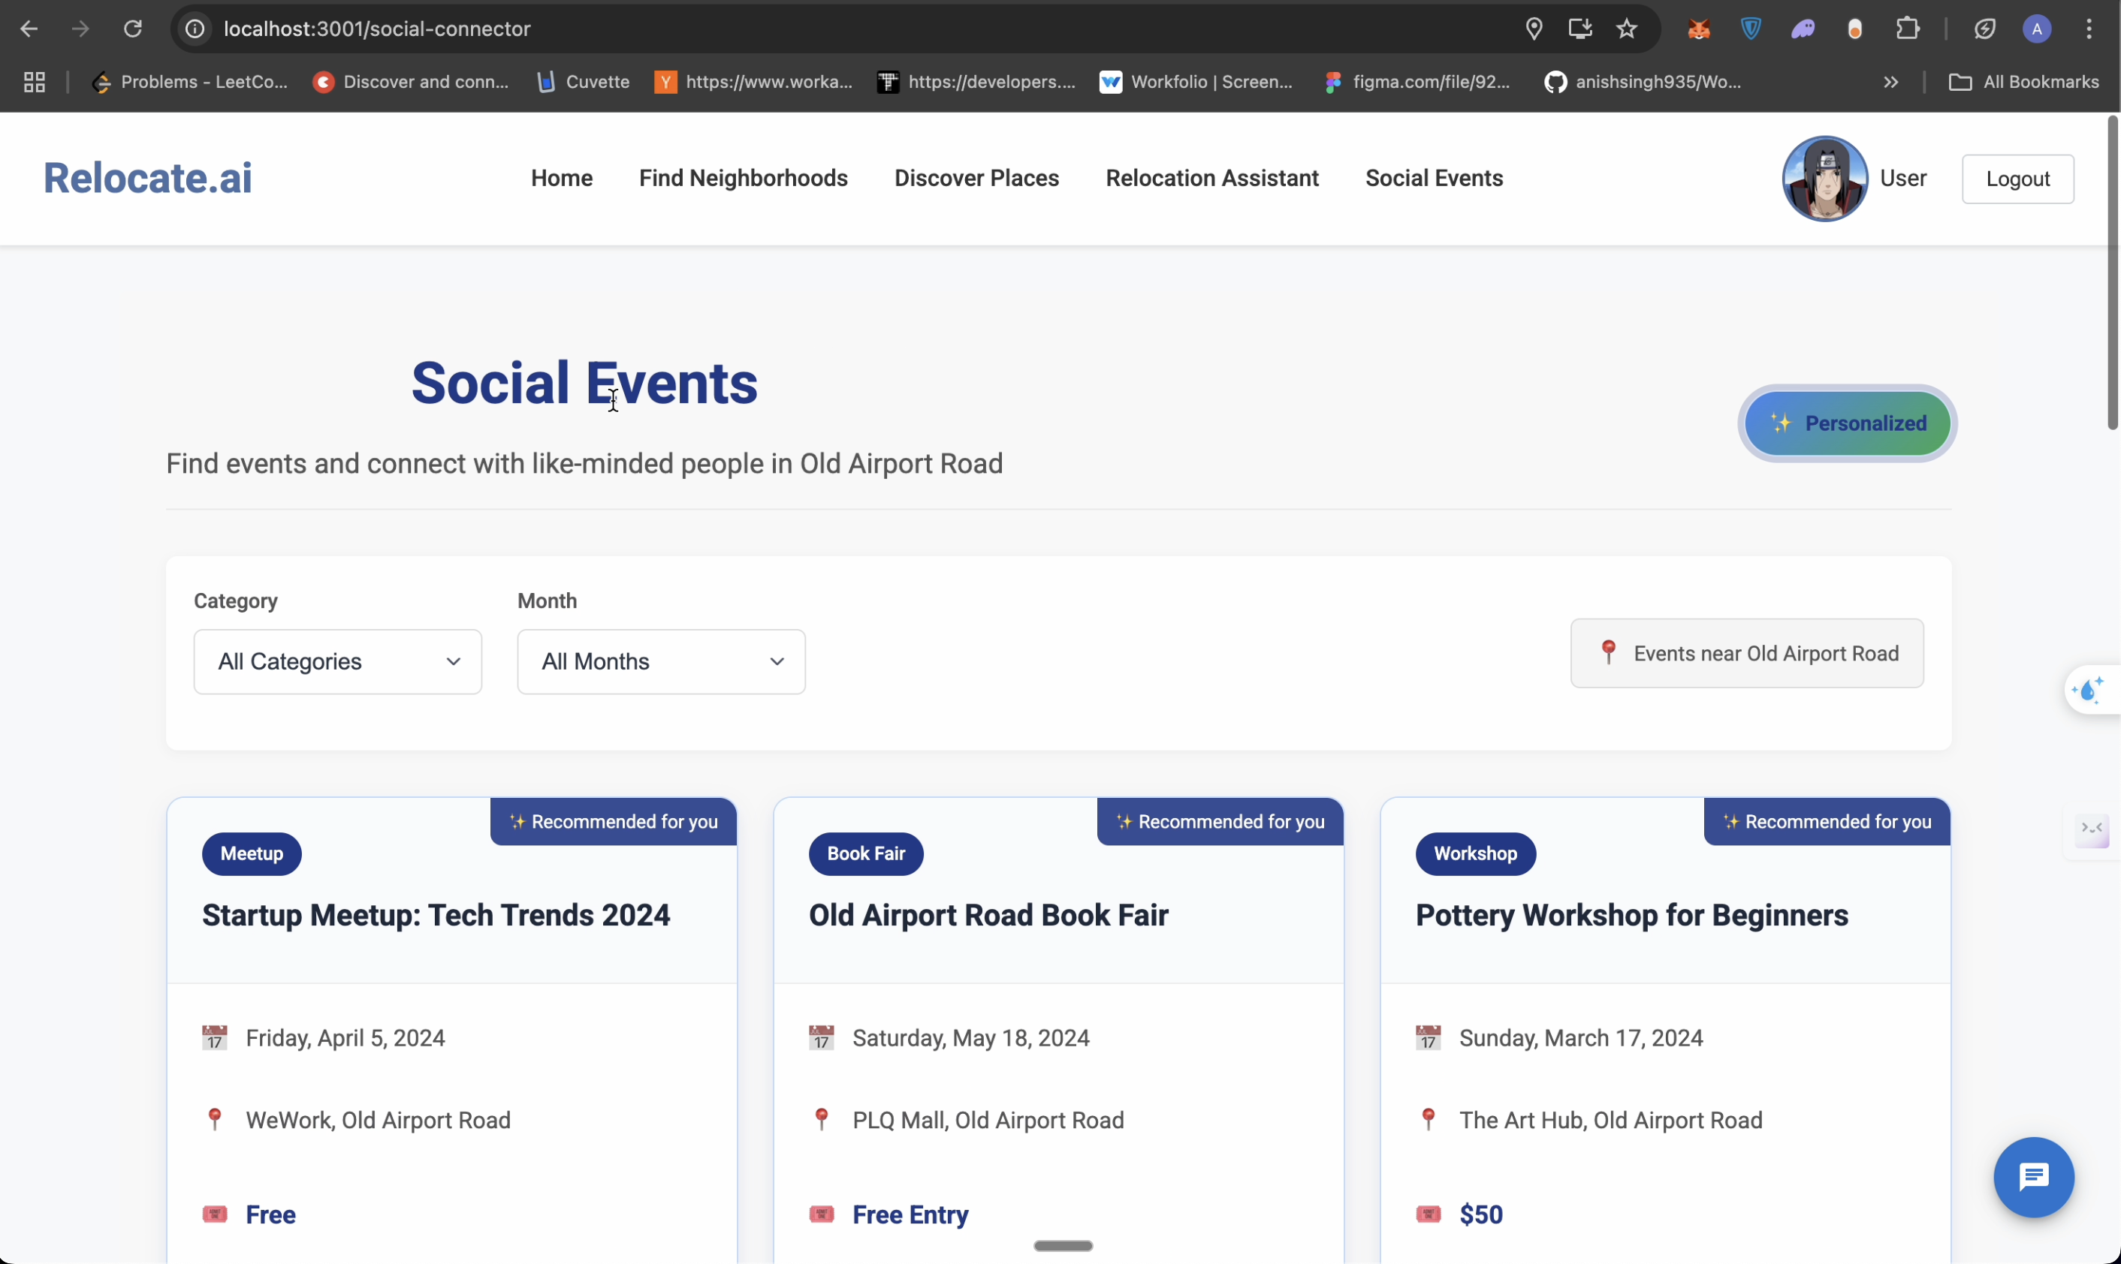Open Discover Places nav item
The height and width of the screenshot is (1264, 2121).
(976, 178)
